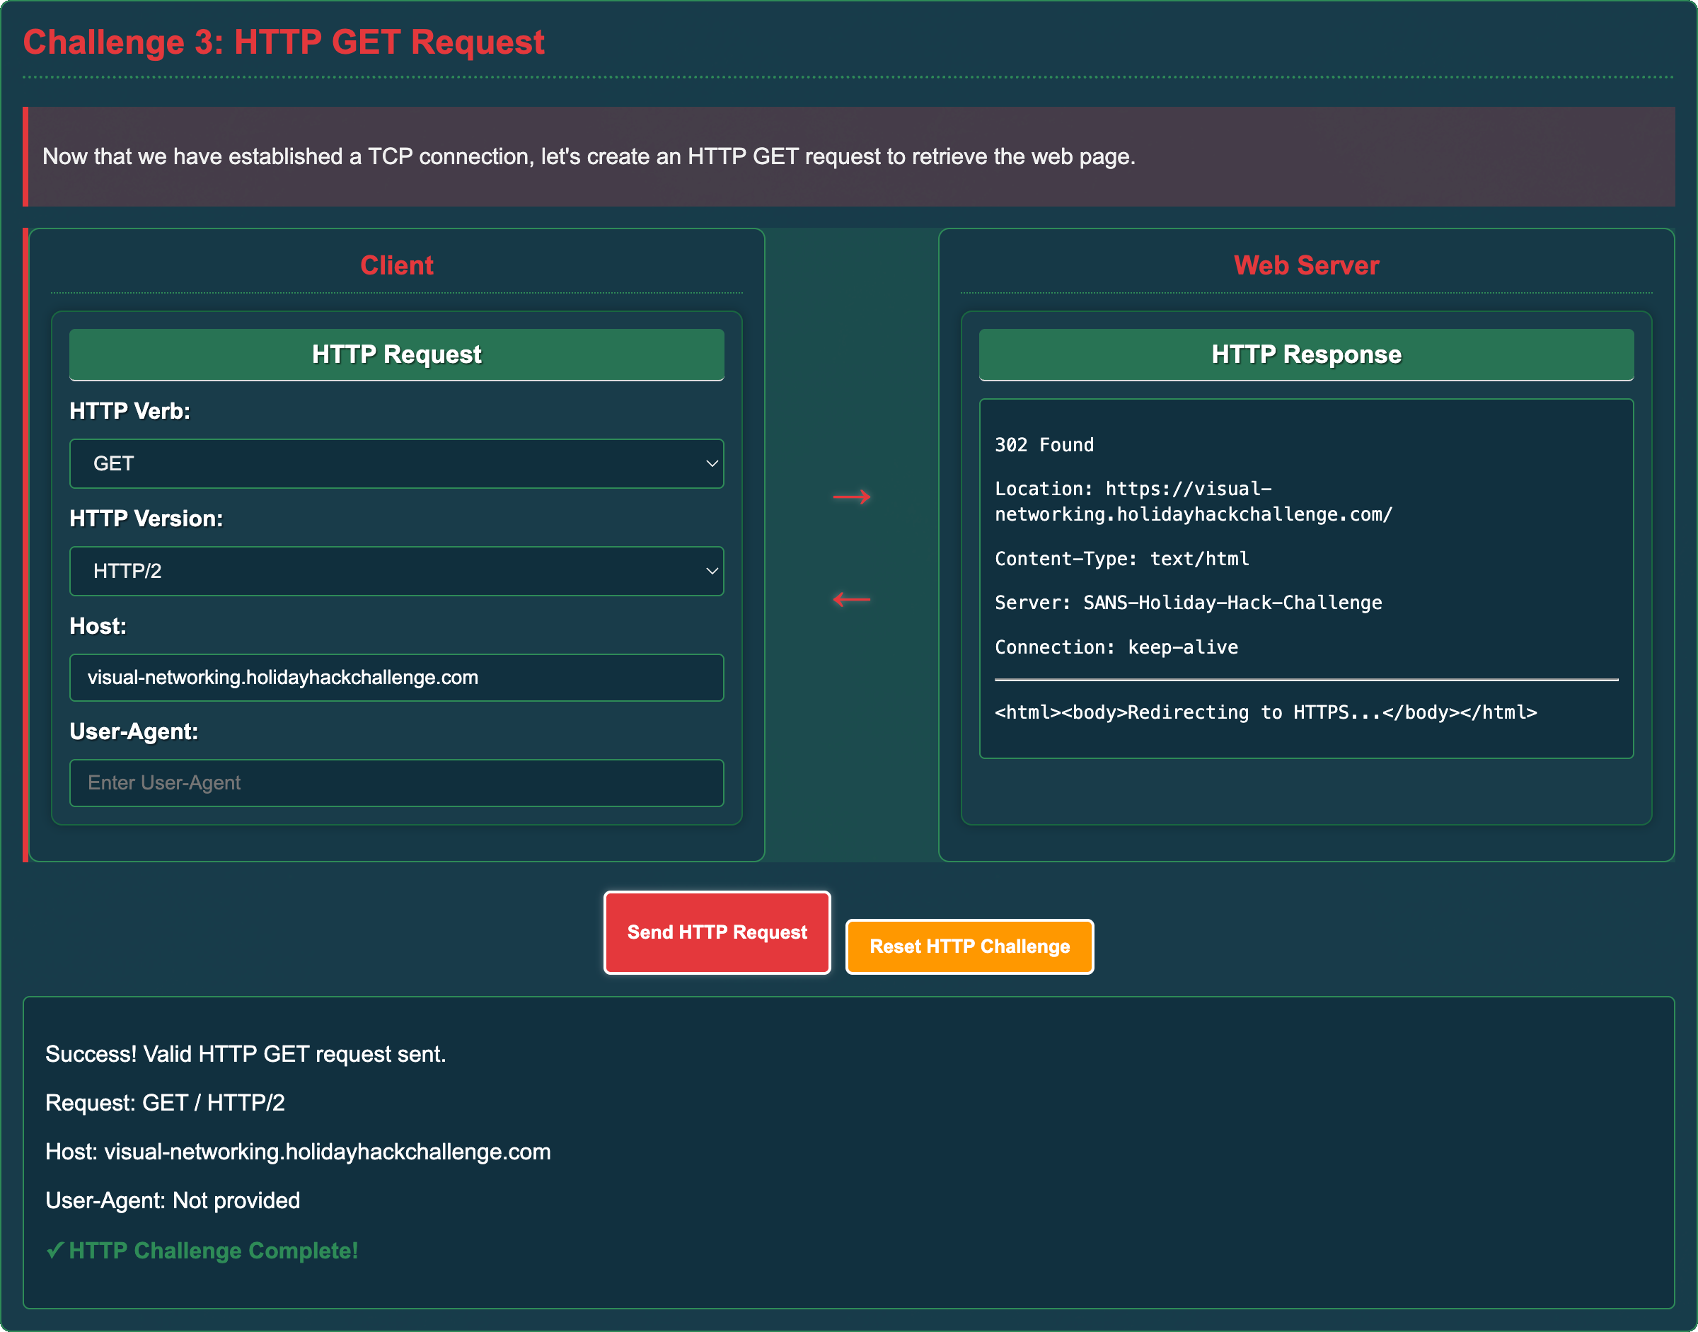Click the HTTP Verb dropdown chevron
Image resolution: width=1698 pixels, height=1332 pixels.
(711, 463)
